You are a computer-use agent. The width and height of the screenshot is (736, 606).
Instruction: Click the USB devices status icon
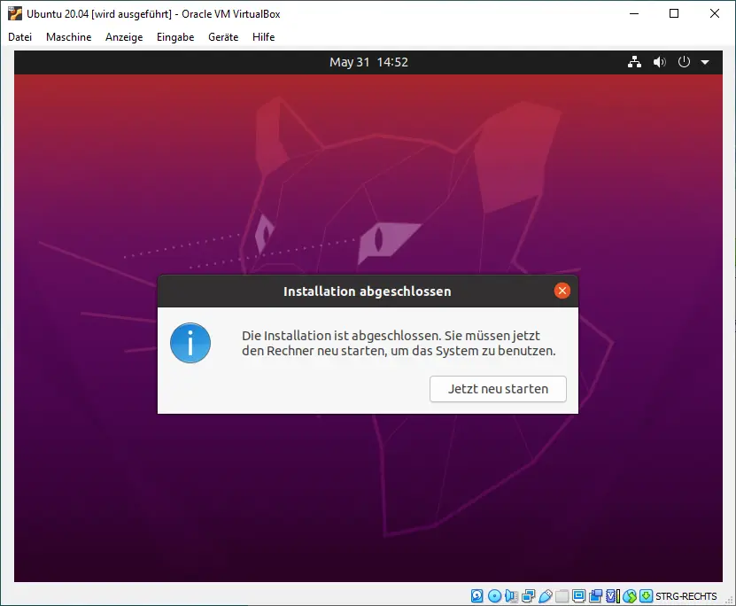[545, 596]
